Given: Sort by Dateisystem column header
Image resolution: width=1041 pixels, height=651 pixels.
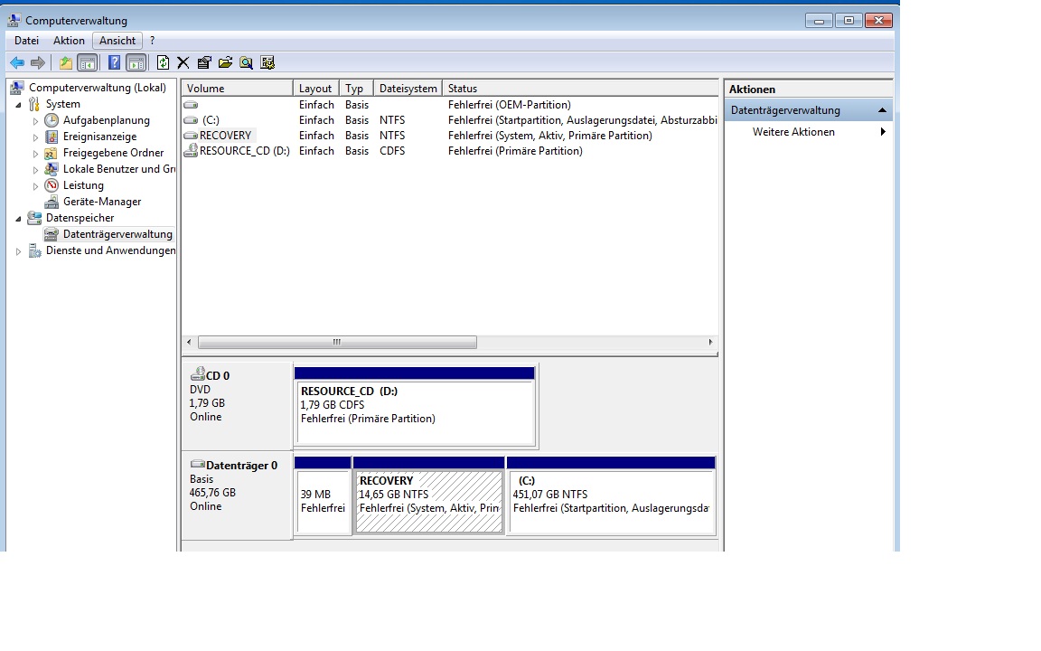Looking at the screenshot, I should point(408,89).
